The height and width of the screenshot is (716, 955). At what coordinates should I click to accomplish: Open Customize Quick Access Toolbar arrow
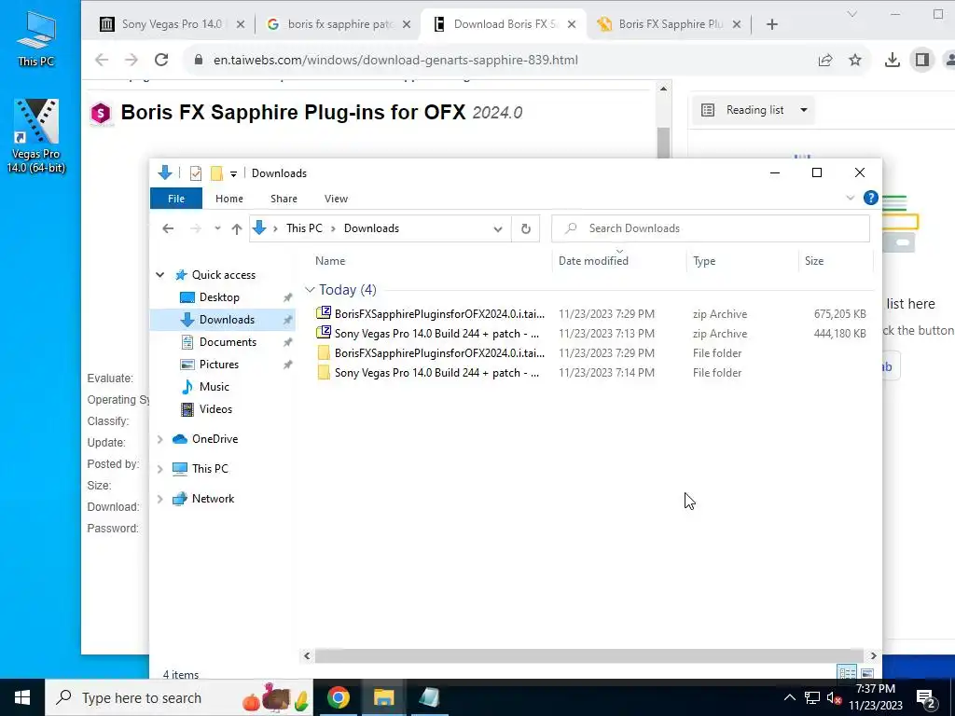point(233,174)
